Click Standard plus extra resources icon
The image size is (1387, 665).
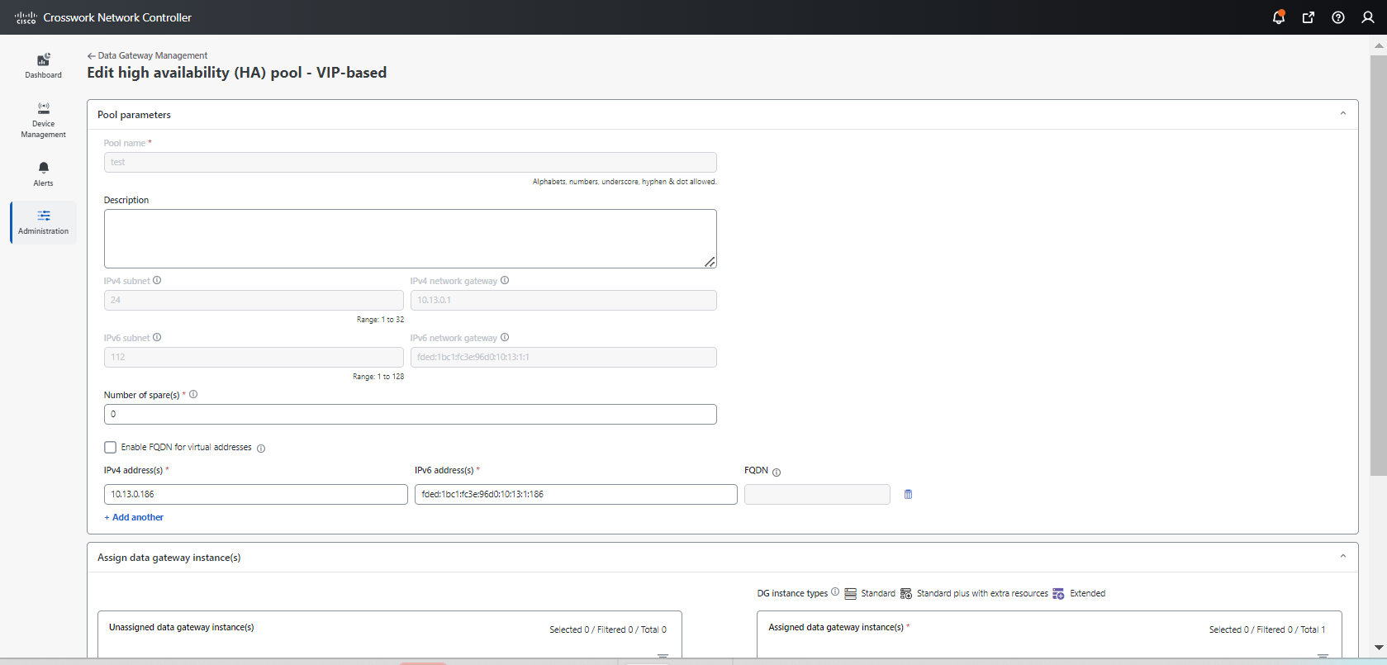point(906,594)
